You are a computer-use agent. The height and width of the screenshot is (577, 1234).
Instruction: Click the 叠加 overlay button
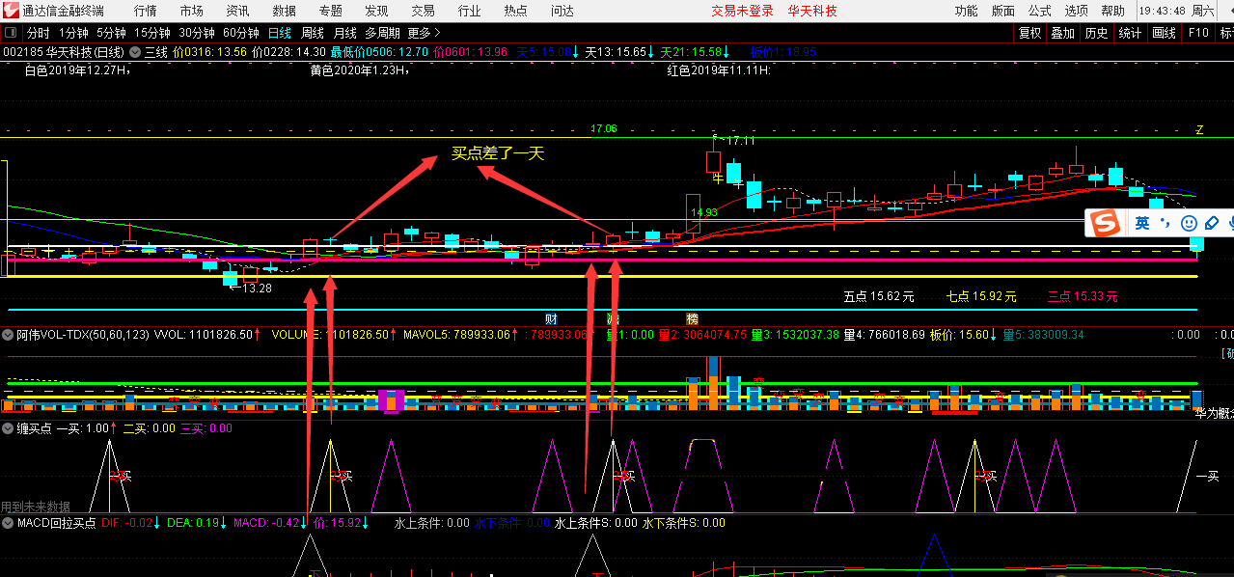(1063, 33)
